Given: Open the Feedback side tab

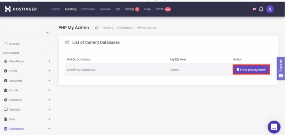Looking at the screenshot, I should click(281, 69).
